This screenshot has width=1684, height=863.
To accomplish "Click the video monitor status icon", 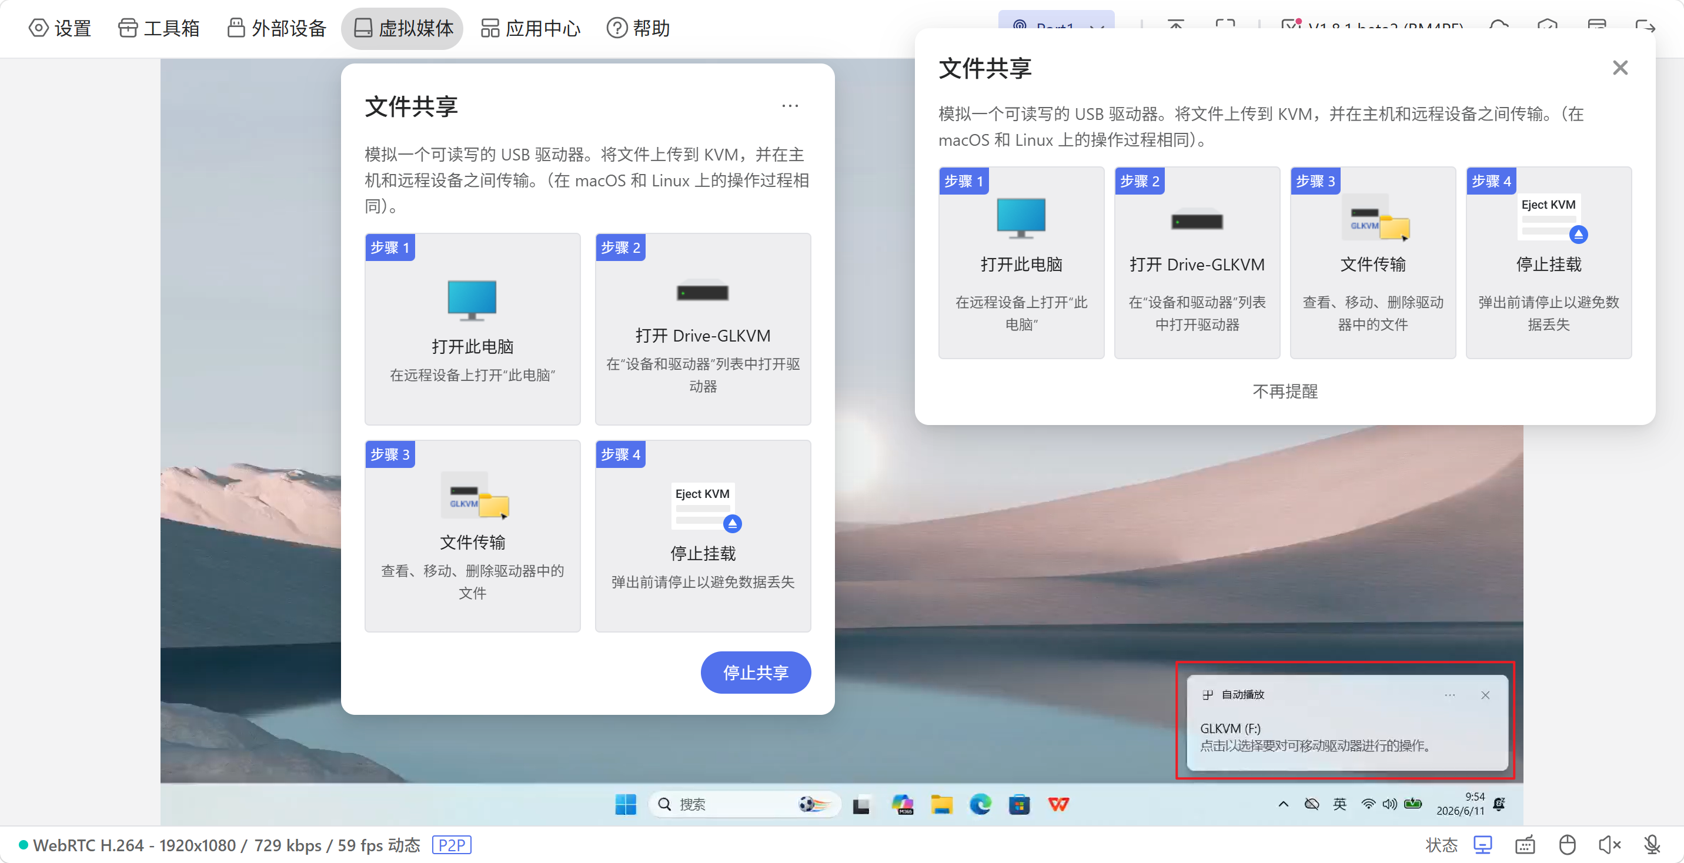I will point(1483,845).
